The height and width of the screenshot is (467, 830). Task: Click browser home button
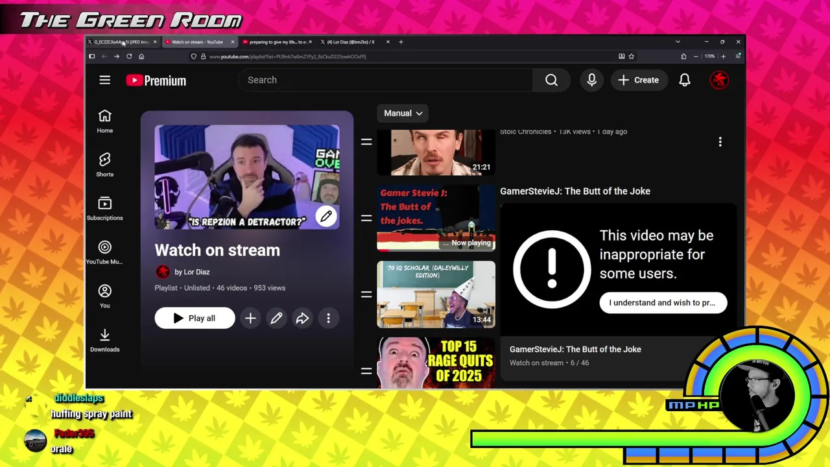tap(141, 56)
